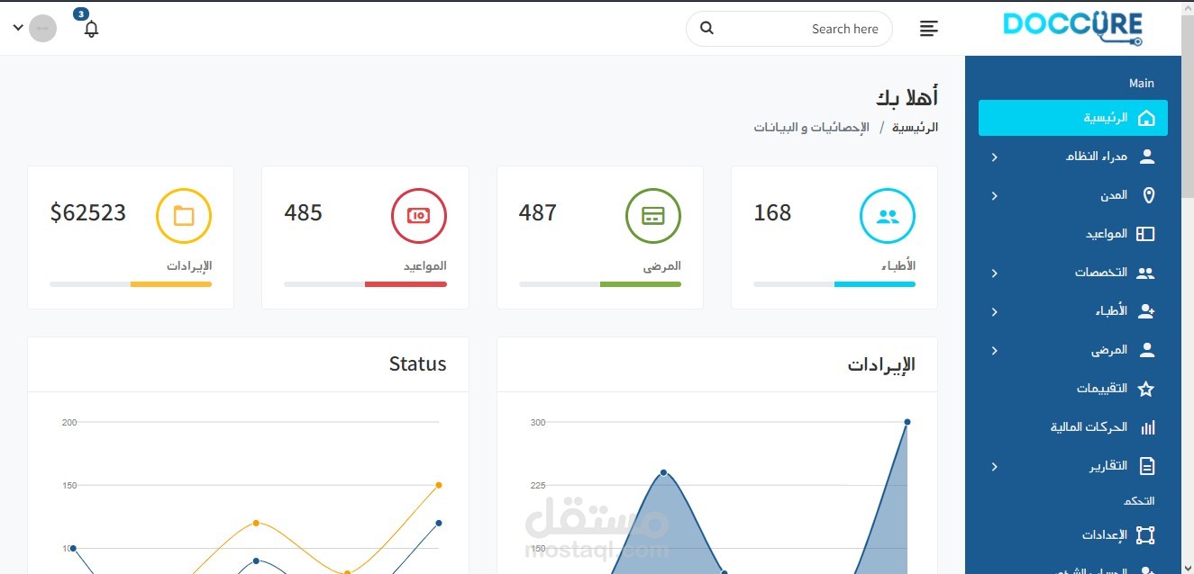Screen dimensions: 1194x574
Task: Click the notification bell icon
Action: pos(91,29)
